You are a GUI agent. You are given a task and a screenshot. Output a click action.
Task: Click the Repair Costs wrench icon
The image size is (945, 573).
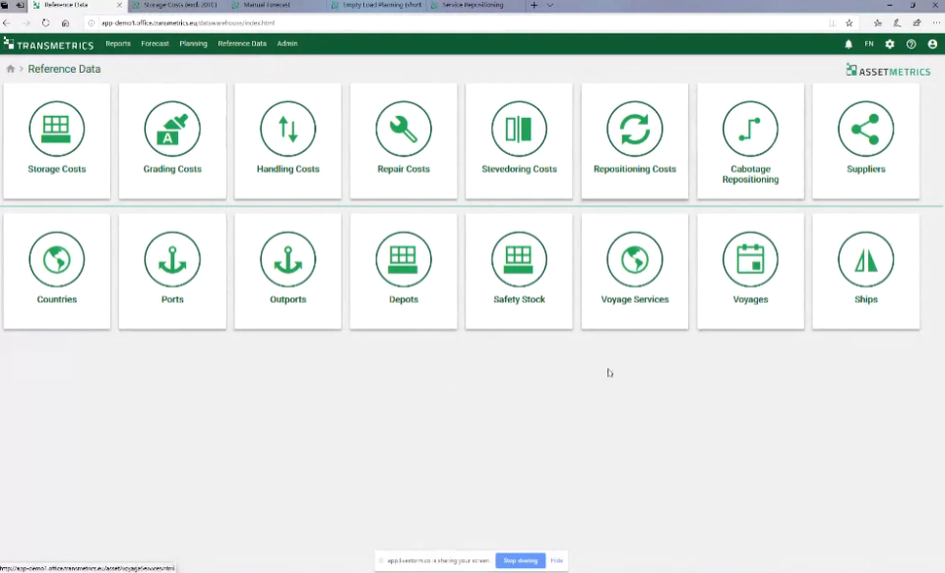pos(404,128)
